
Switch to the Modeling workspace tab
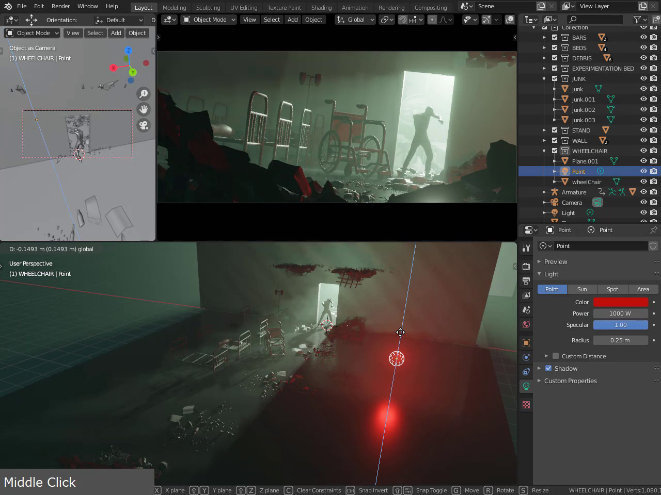coord(174,8)
